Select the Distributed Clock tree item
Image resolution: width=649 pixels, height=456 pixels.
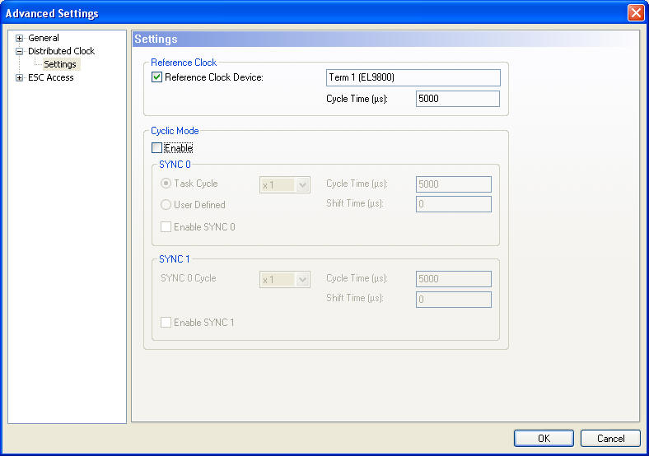(x=61, y=51)
